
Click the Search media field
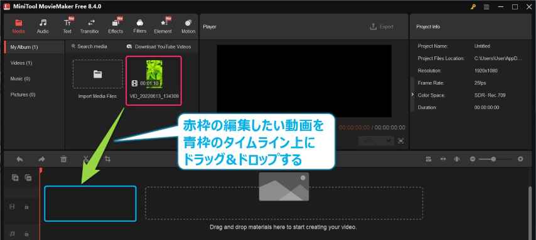tap(89, 46)
